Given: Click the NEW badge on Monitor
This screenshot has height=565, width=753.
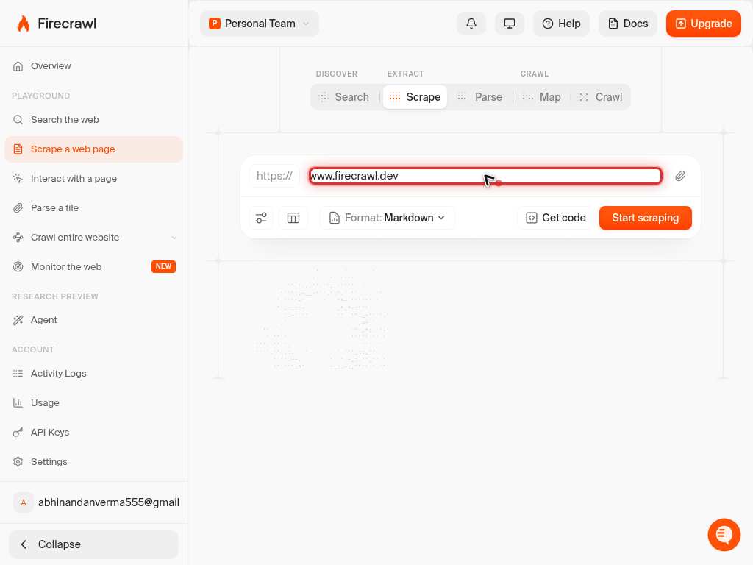Looking at the screenshot, I should click(163, 266).
